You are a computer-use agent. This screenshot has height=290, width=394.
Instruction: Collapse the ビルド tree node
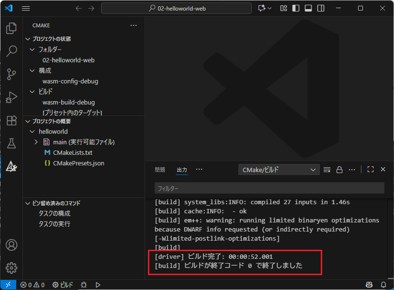32,92
